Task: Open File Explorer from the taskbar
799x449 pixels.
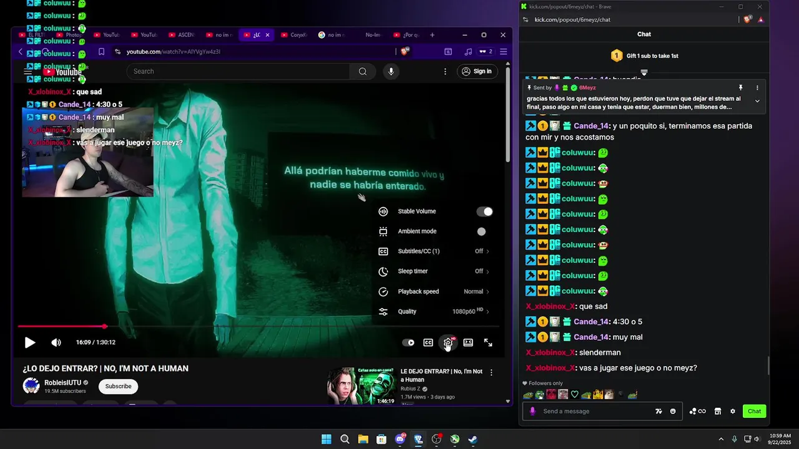Action: point(363,439)
